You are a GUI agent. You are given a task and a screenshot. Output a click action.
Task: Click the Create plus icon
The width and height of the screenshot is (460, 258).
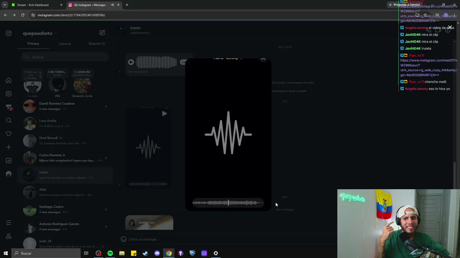(x=9, y=147)
